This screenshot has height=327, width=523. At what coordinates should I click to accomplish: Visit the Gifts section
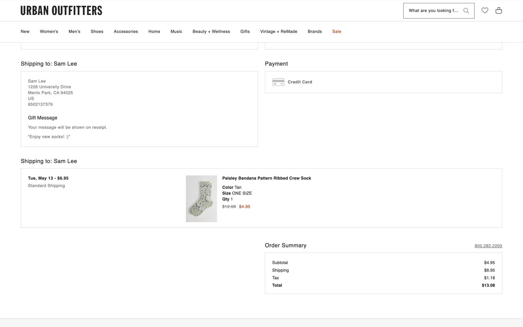pos(245,32)
